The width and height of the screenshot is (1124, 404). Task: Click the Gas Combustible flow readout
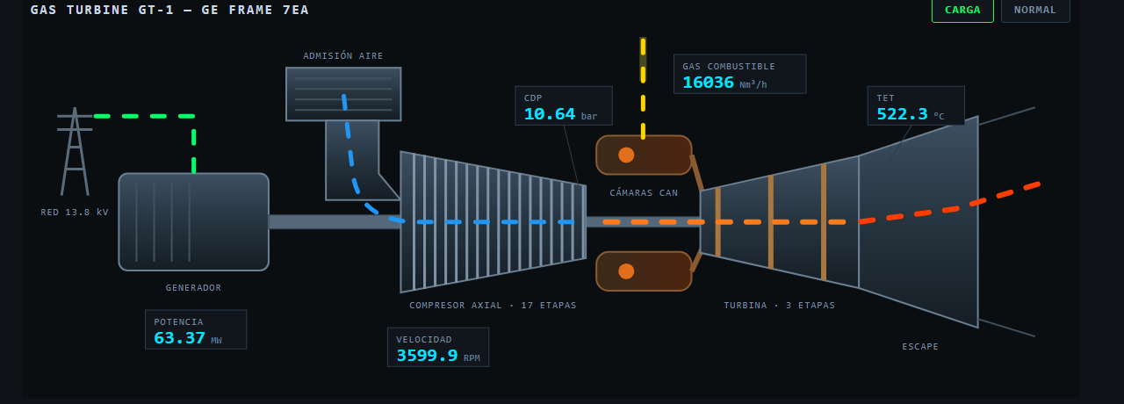point(739,74)
